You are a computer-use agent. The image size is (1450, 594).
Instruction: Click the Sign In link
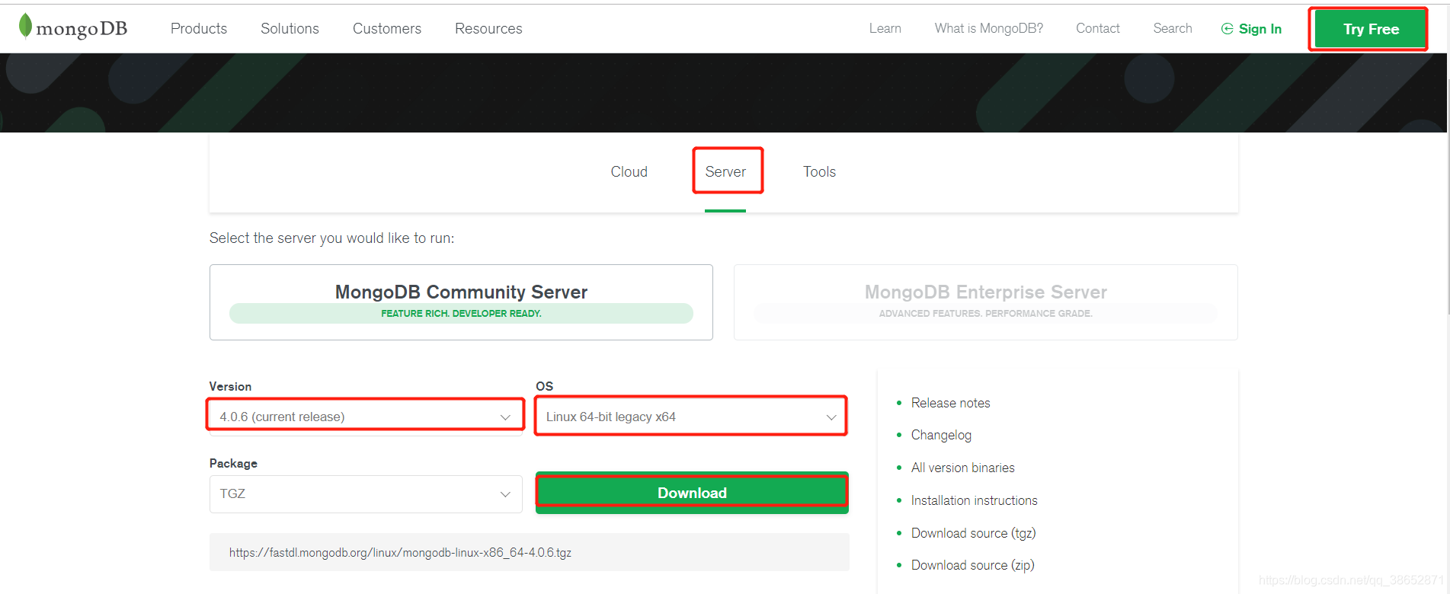coord(1260,29)
